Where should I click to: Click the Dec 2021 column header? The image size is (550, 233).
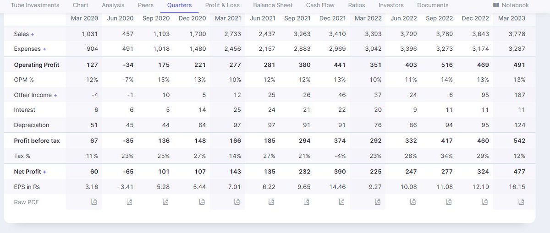[333, 18]
